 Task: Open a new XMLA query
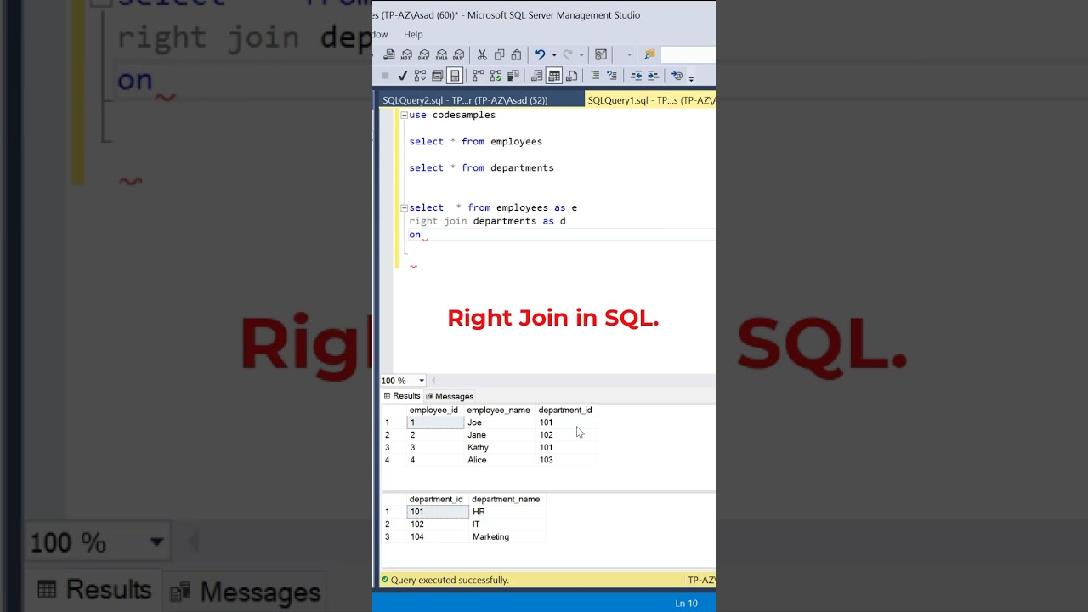tap(441, 54)
